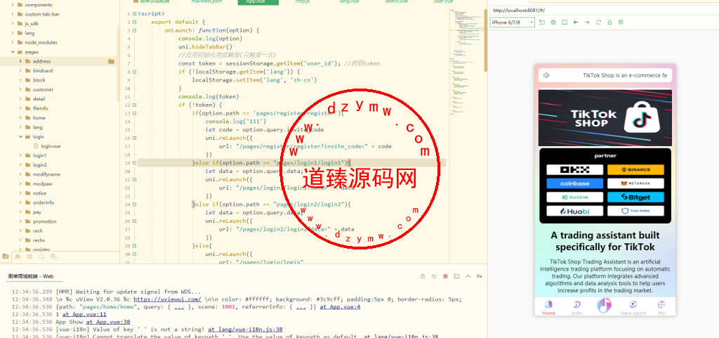Screen dimensions: 719x338
Task: Open the at App.vue:11 console link
Action: 84,315
